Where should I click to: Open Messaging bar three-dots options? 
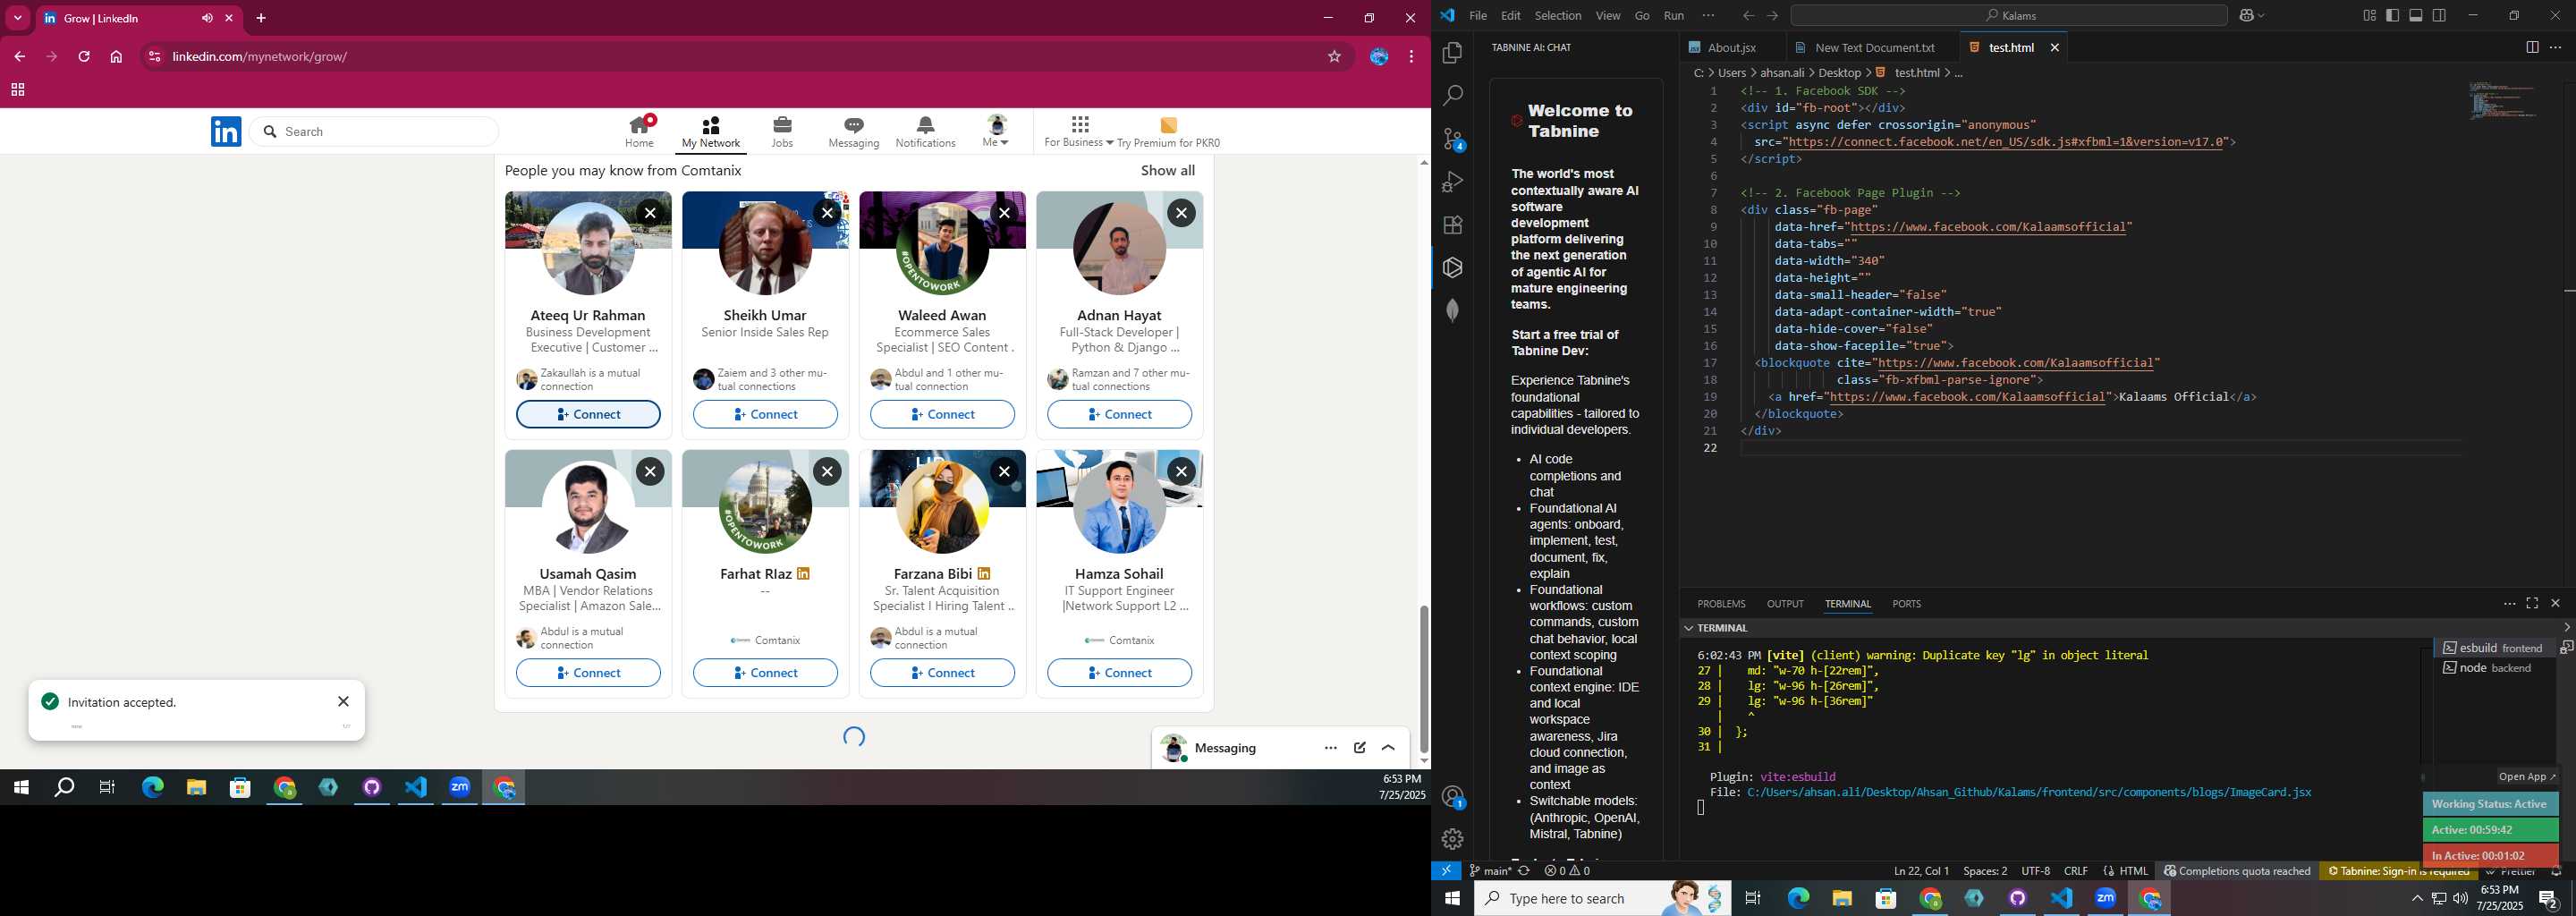(x=1331, y=748)
